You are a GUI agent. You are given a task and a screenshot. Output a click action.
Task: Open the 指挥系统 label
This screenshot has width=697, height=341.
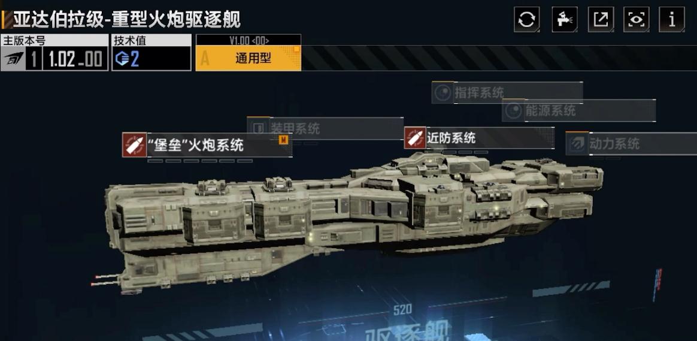click(479, 93)
